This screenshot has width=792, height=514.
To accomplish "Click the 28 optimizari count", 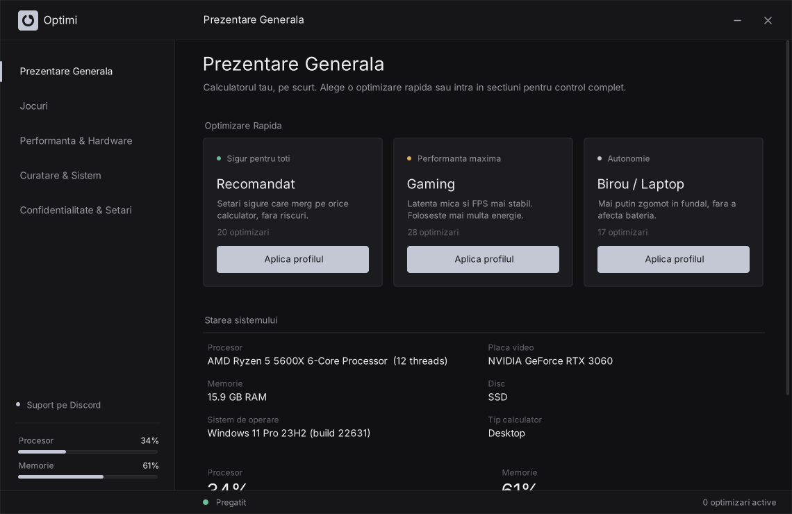I will pos(434,232).
